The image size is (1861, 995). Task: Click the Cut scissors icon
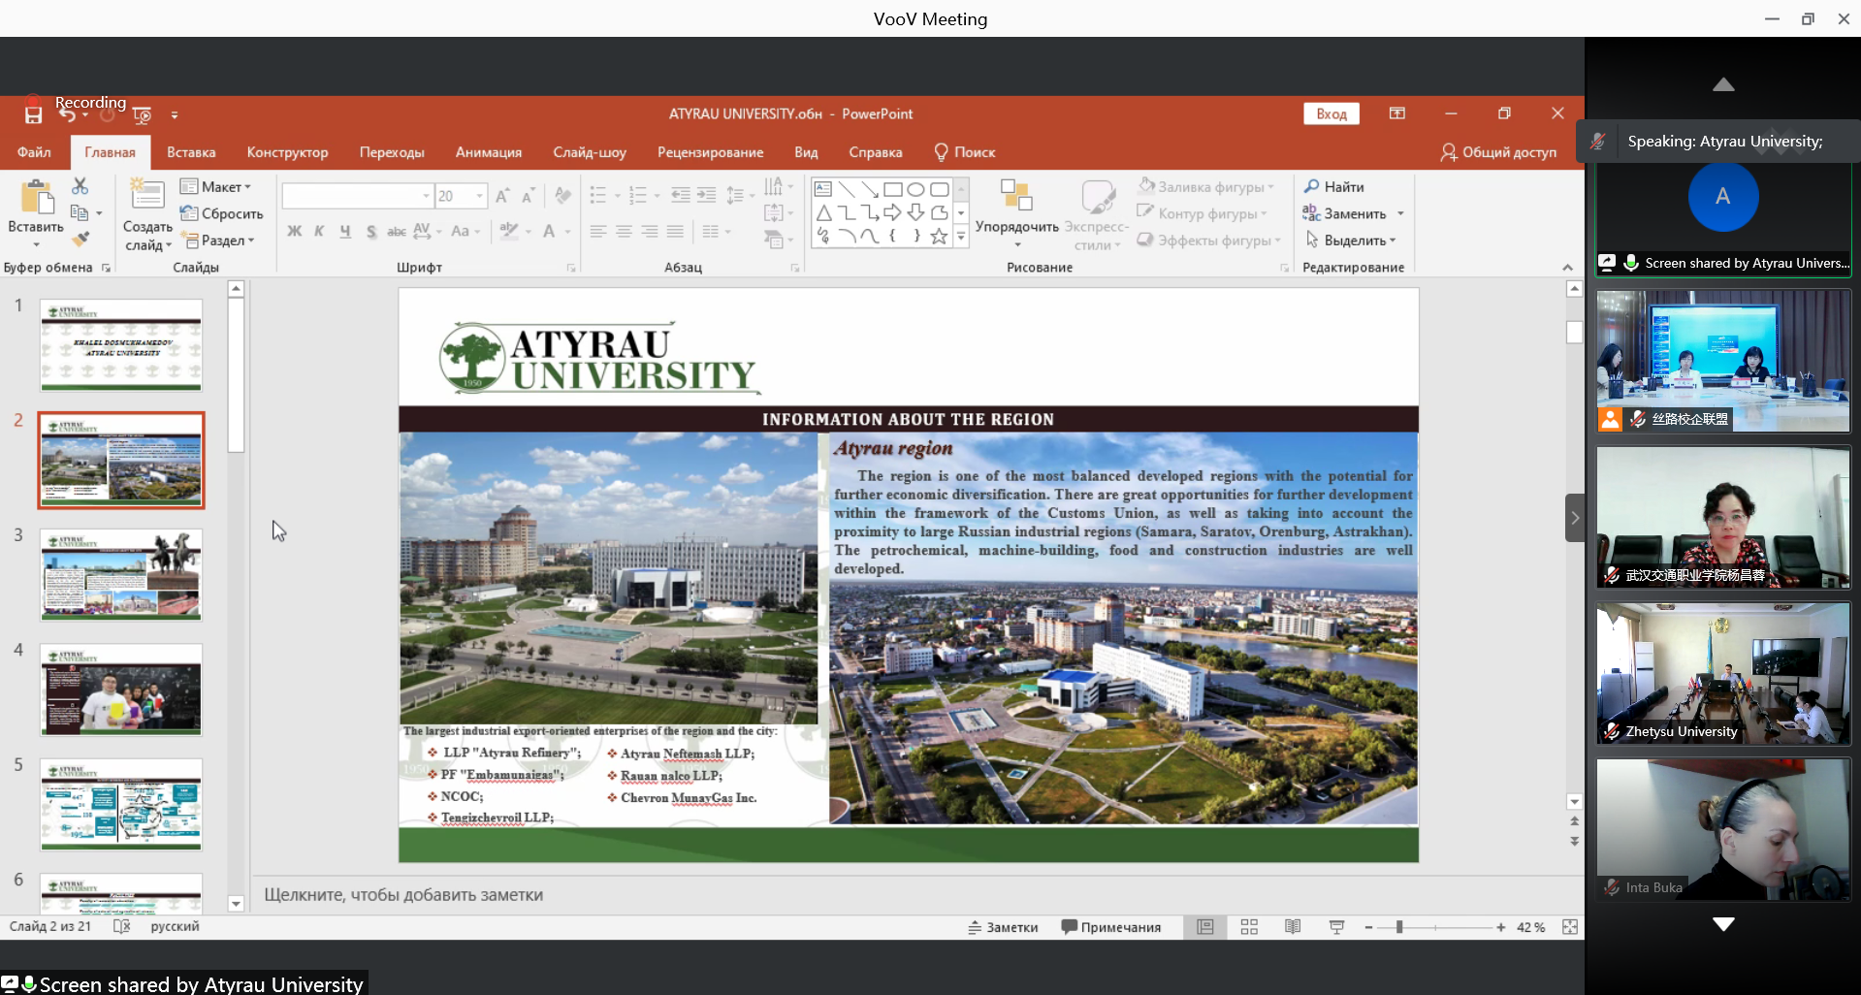click(x=80, y=186)
